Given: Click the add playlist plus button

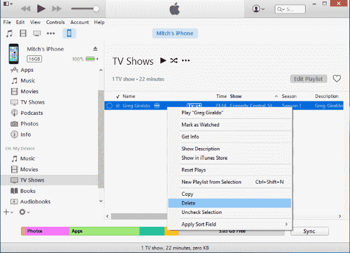Looking at the screenshot, I should tap(6, 212).
